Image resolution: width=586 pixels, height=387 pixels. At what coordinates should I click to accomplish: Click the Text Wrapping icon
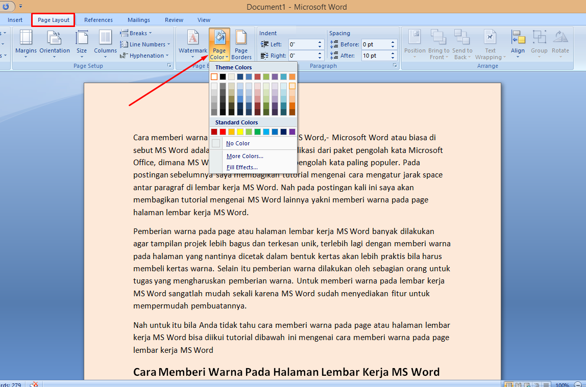[x=490, y=38]
